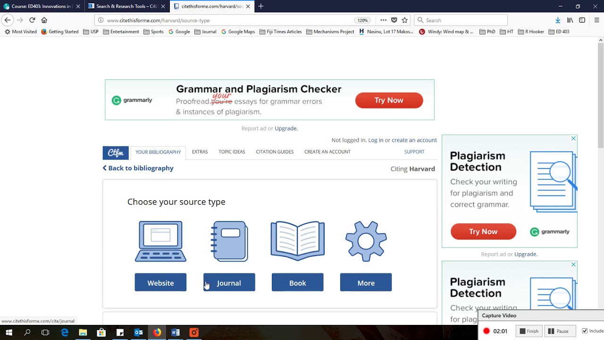Open the Most Visited bookmarks folder
The image size is (604, 340).
point(21,32)
